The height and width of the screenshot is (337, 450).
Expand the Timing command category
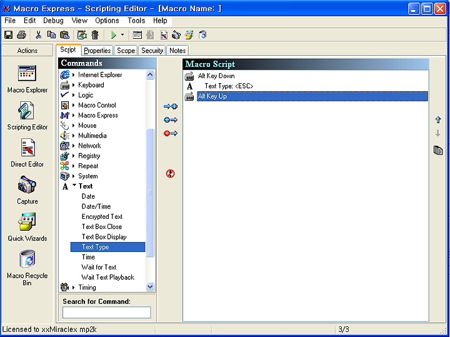coord(74,288)
